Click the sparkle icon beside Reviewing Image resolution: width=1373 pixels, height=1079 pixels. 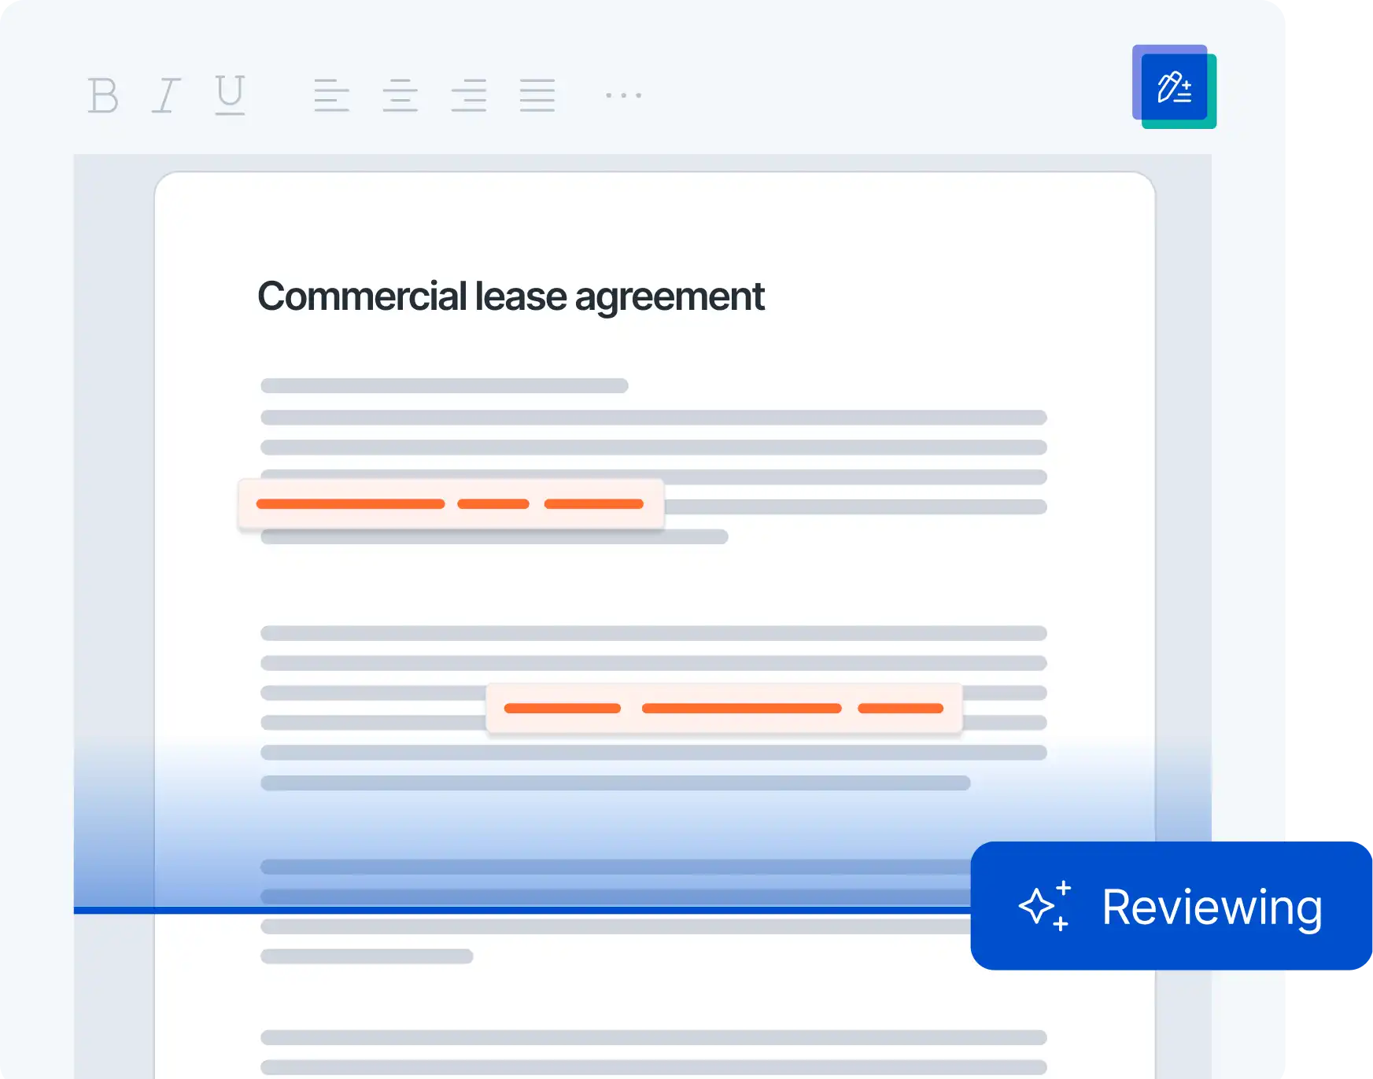point(1045,906)
